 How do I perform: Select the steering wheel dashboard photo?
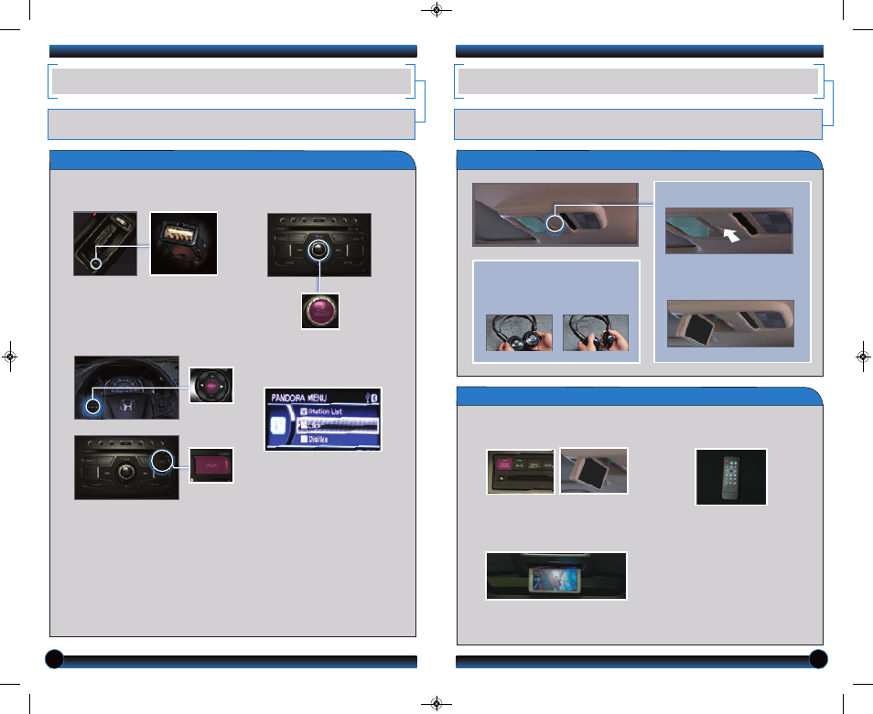pyautogui.click(x=127, y=388)
